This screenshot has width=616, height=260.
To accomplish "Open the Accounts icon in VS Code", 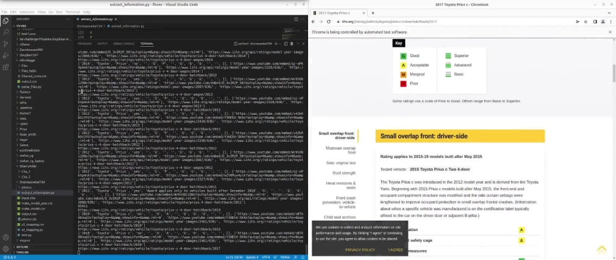I will (x=6, y=237).
